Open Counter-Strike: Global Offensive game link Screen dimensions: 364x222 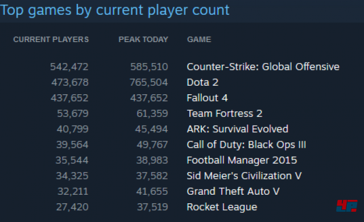(x=263, y=67)
